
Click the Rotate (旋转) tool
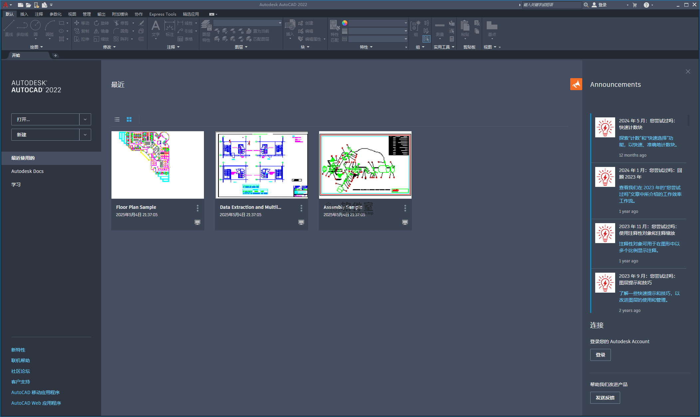point(101,23)
